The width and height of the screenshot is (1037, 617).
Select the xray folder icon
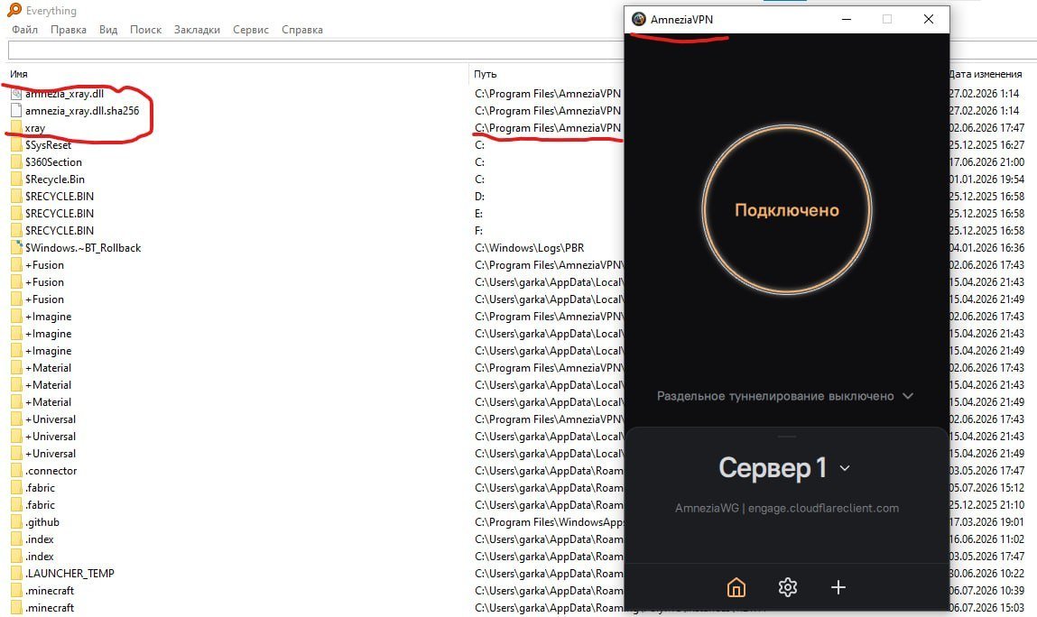tap(16, 127)
